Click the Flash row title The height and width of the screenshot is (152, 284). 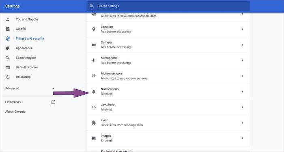105,120
